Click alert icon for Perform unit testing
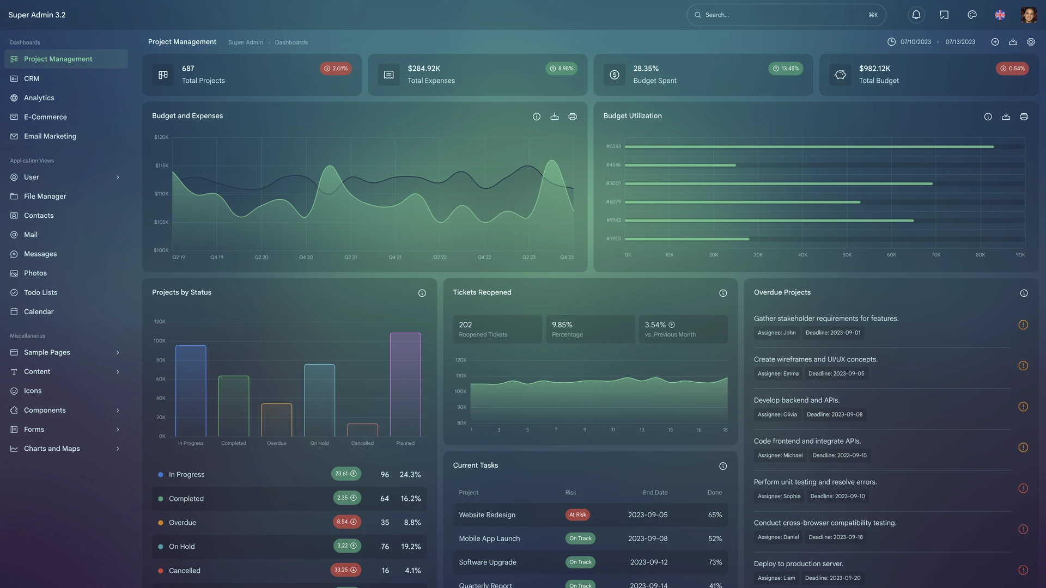 1023,488
